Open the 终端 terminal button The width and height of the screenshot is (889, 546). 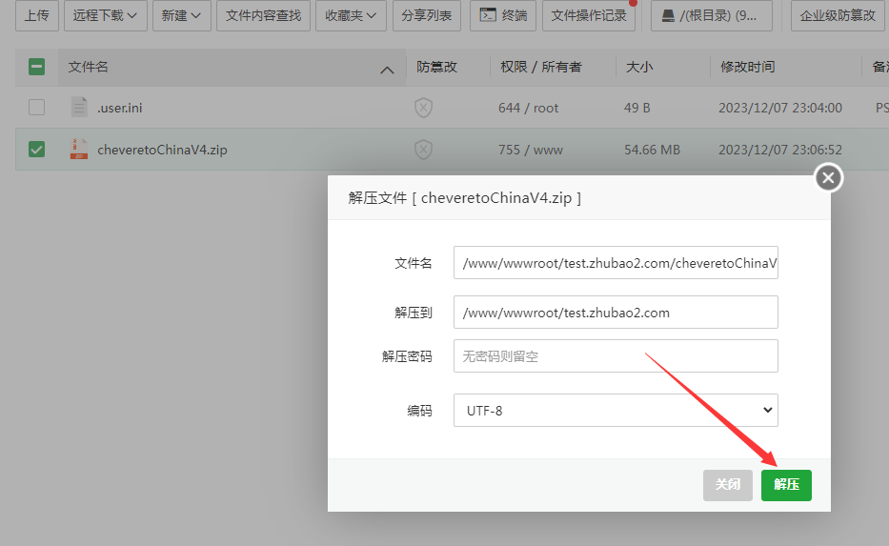pyautogui.click(x=503, y=15)
